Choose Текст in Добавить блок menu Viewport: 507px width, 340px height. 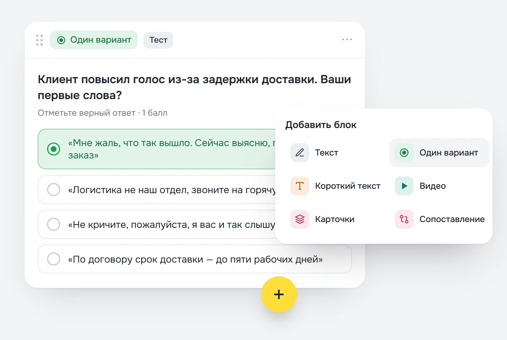pyautogui.click(x=327, y=153)
